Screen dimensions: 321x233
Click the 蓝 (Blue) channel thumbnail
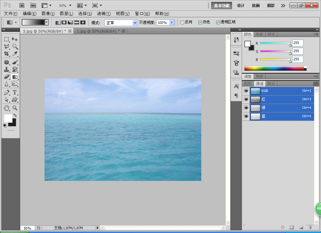pos(256,116)
